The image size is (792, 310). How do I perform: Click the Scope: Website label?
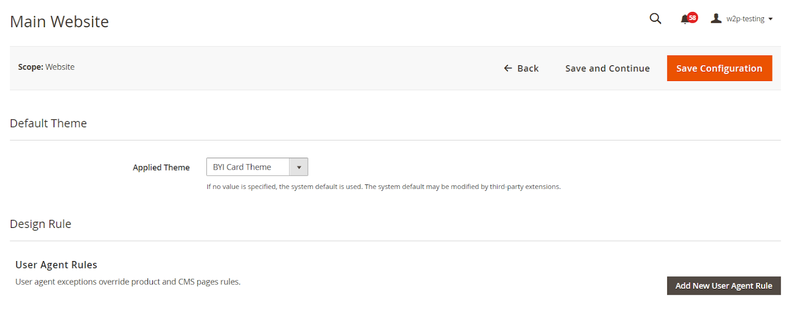click(x=47, y=67)
